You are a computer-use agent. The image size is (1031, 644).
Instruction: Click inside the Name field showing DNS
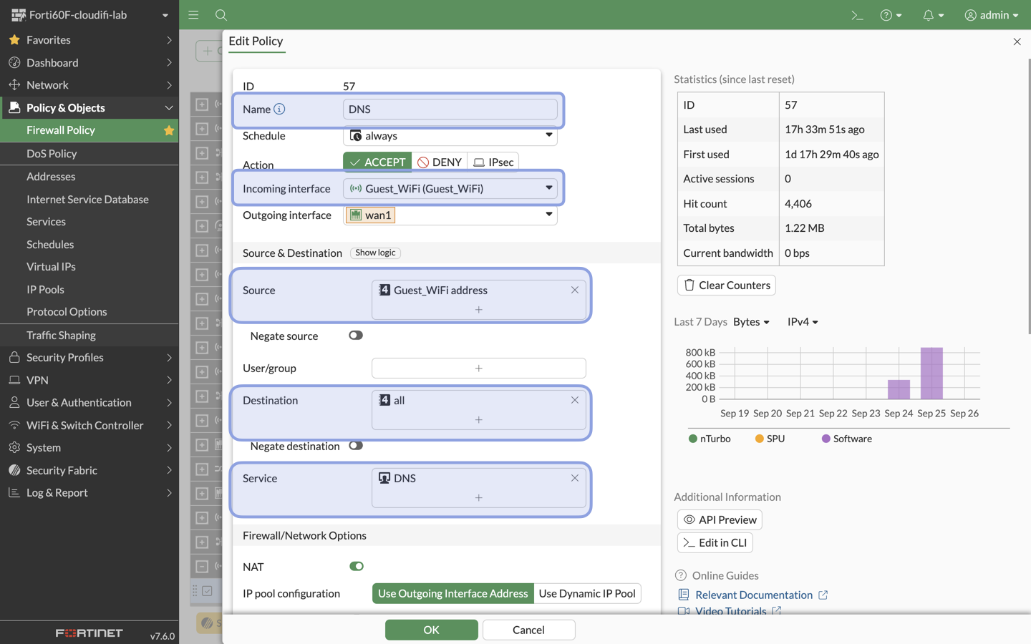(450, 109)
